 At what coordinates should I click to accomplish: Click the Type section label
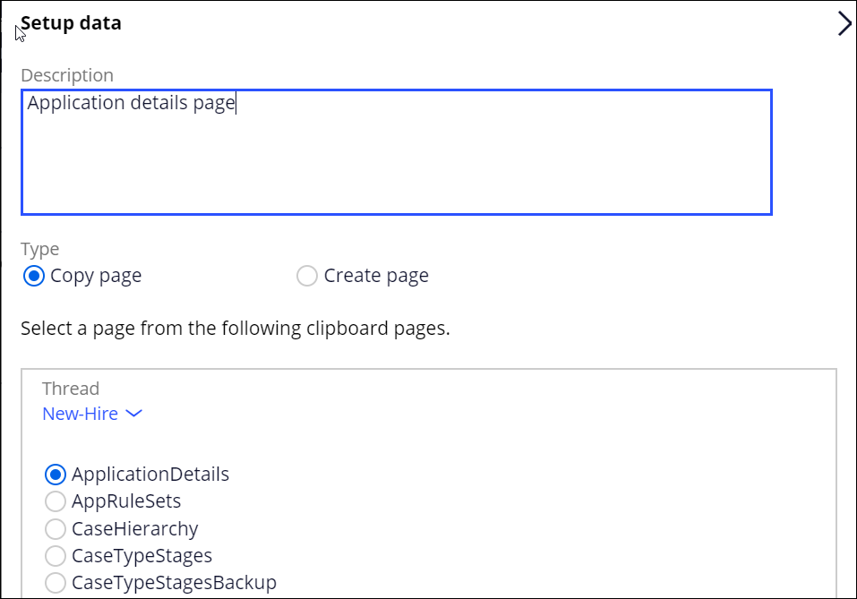coord(40,249)
